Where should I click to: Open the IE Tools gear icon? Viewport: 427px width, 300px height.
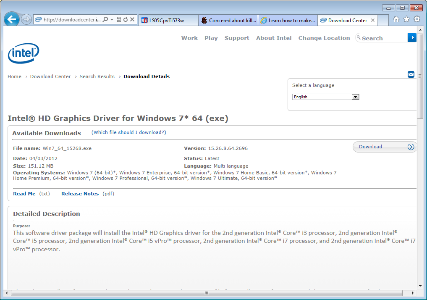[417, 19]
